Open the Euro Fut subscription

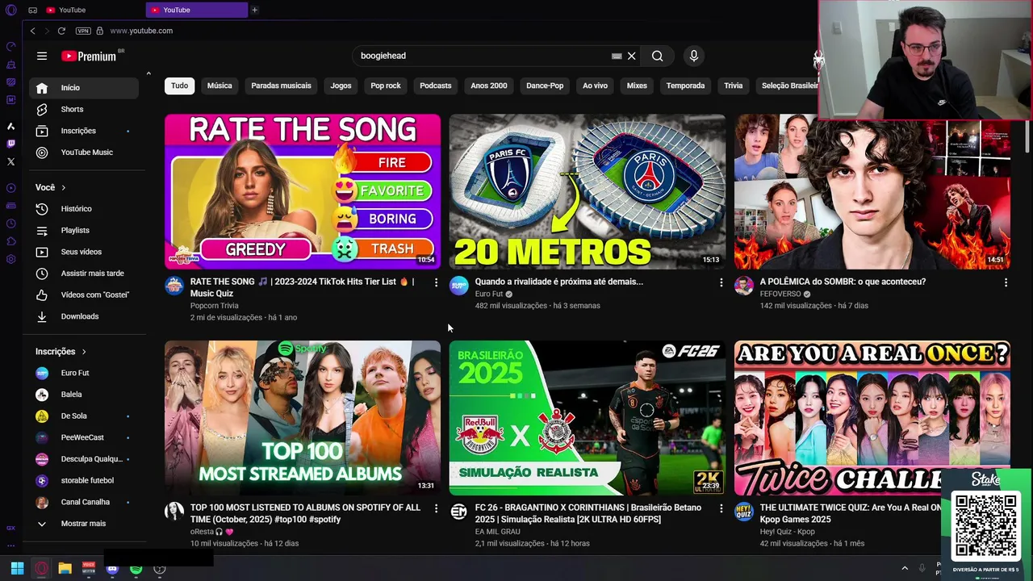pos(84,373)
